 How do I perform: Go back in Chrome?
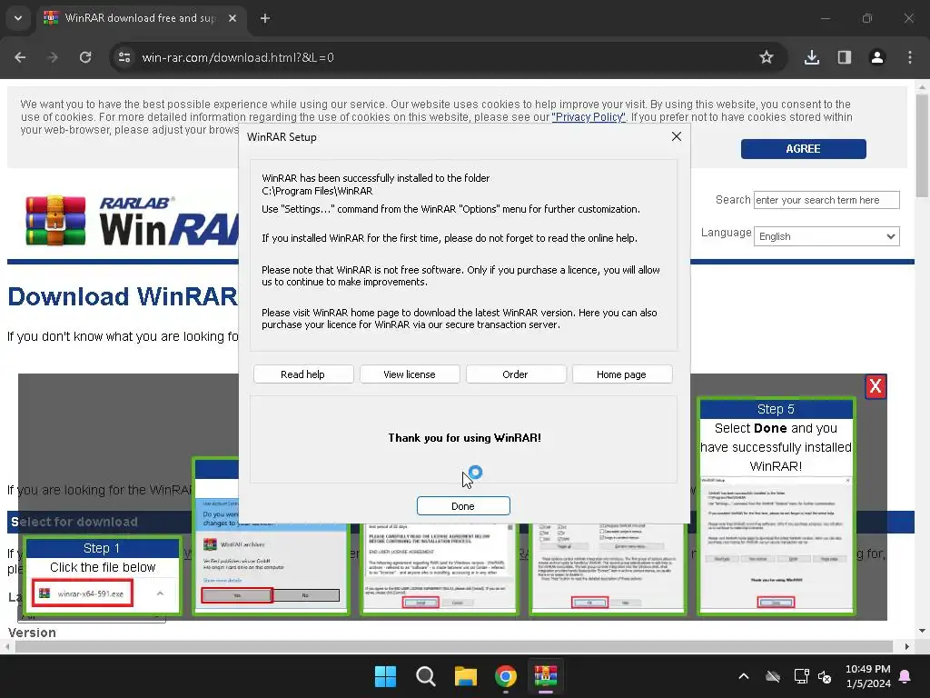(x=20, y=57)
